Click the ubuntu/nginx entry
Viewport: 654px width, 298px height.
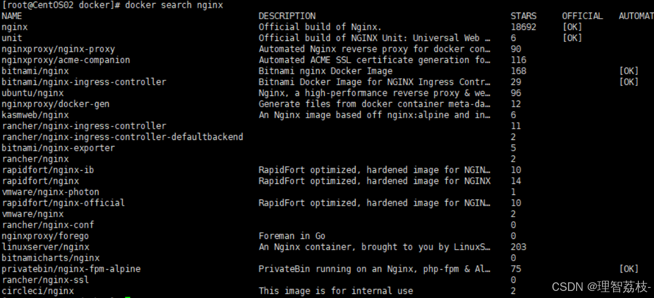33,93
